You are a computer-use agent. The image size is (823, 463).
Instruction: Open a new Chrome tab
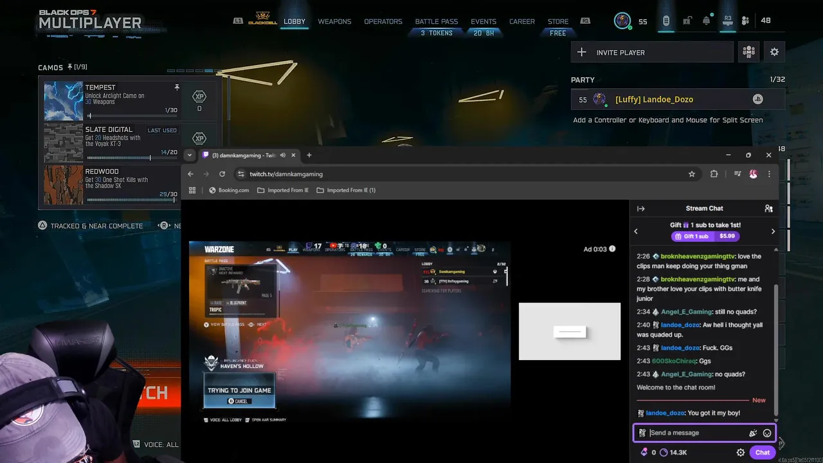(309, 155)
